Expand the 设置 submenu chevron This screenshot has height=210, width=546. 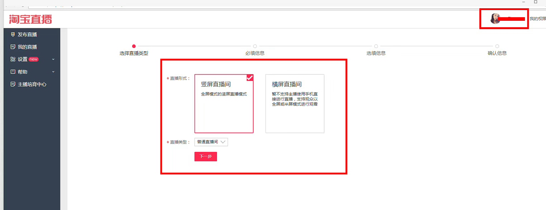53,59
